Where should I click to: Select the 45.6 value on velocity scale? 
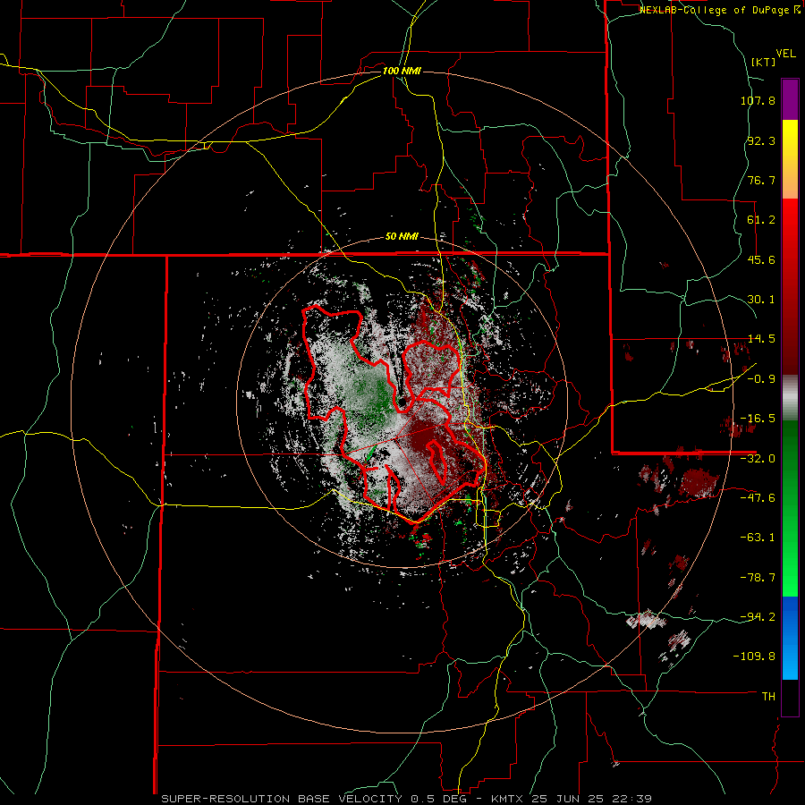761,259
